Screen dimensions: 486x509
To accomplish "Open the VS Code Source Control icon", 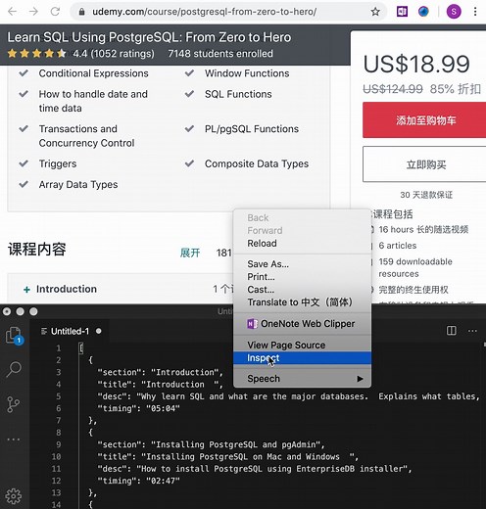I will tap(14, 404).
